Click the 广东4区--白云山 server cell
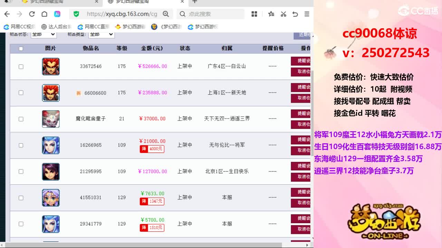The image size is (442, 248). tap(227, 66)
